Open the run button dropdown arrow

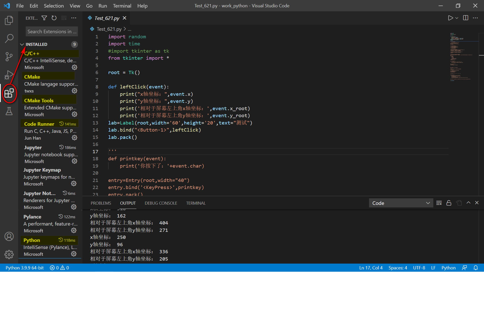click(457, 18)
